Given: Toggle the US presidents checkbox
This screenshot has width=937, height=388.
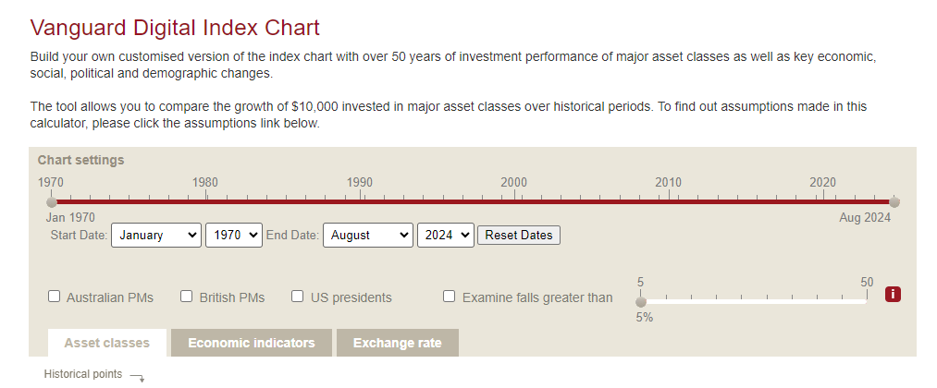Looking at the screenshot, I should (297, 296).
